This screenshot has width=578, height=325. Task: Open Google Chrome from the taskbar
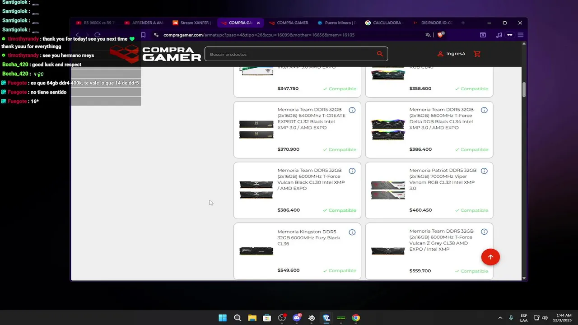pos(356,318)
